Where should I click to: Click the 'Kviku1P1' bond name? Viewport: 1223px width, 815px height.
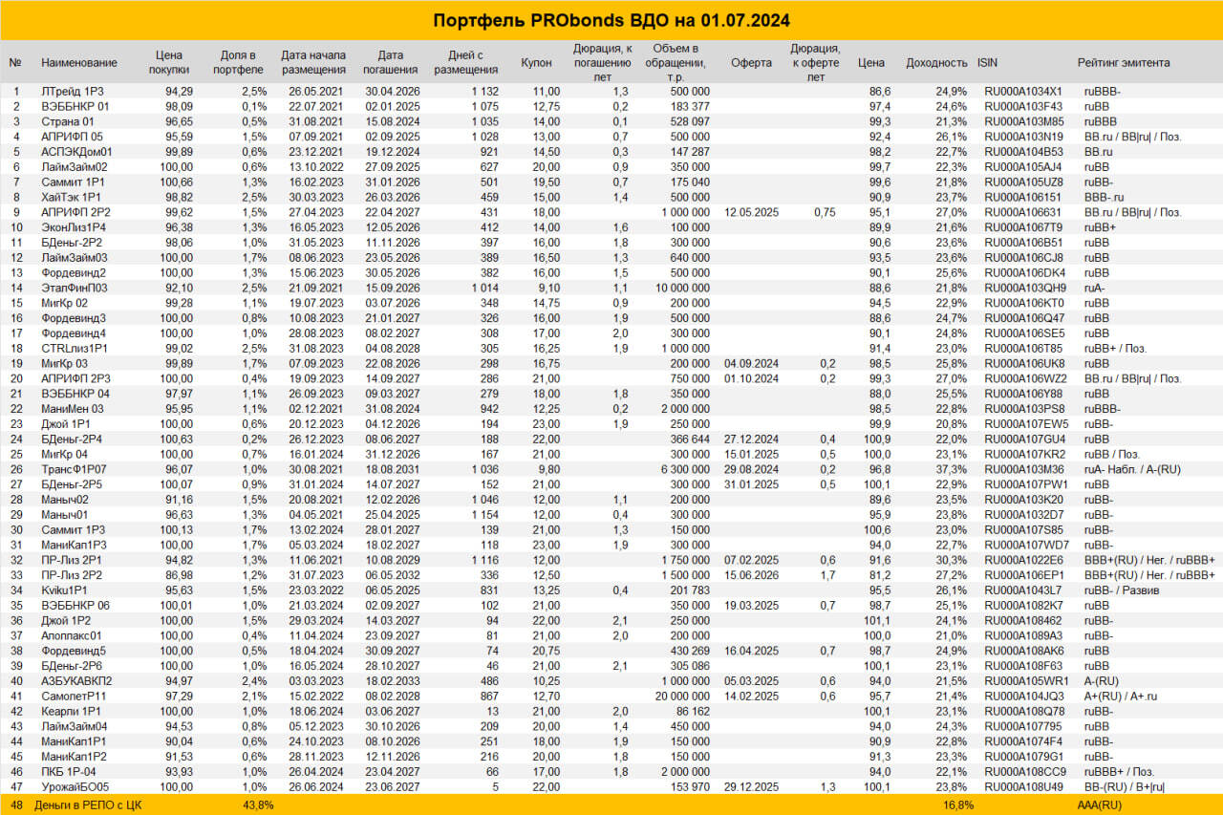[65, 590]
